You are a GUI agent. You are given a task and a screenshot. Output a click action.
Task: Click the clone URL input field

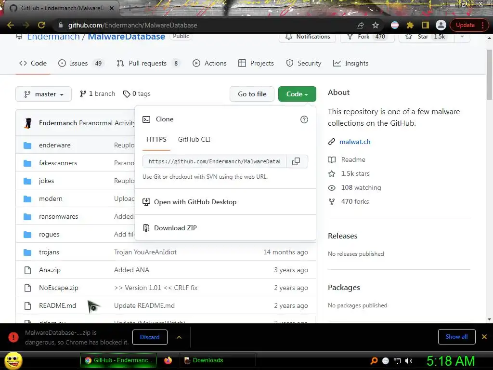coord(214,161)
